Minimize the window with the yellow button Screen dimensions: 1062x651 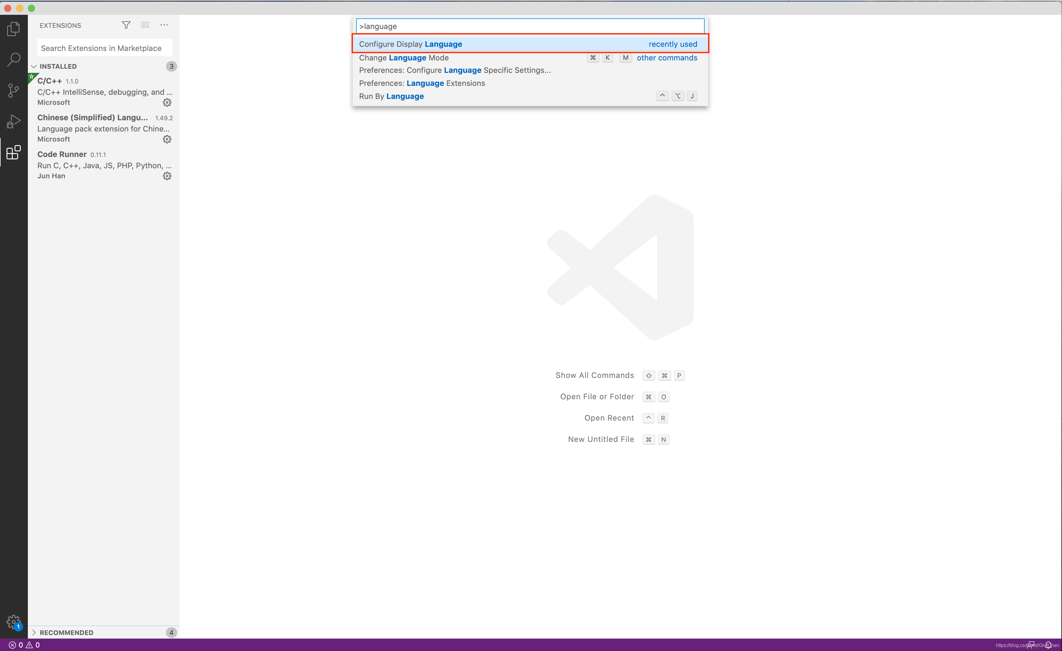[x=19, y=8]
